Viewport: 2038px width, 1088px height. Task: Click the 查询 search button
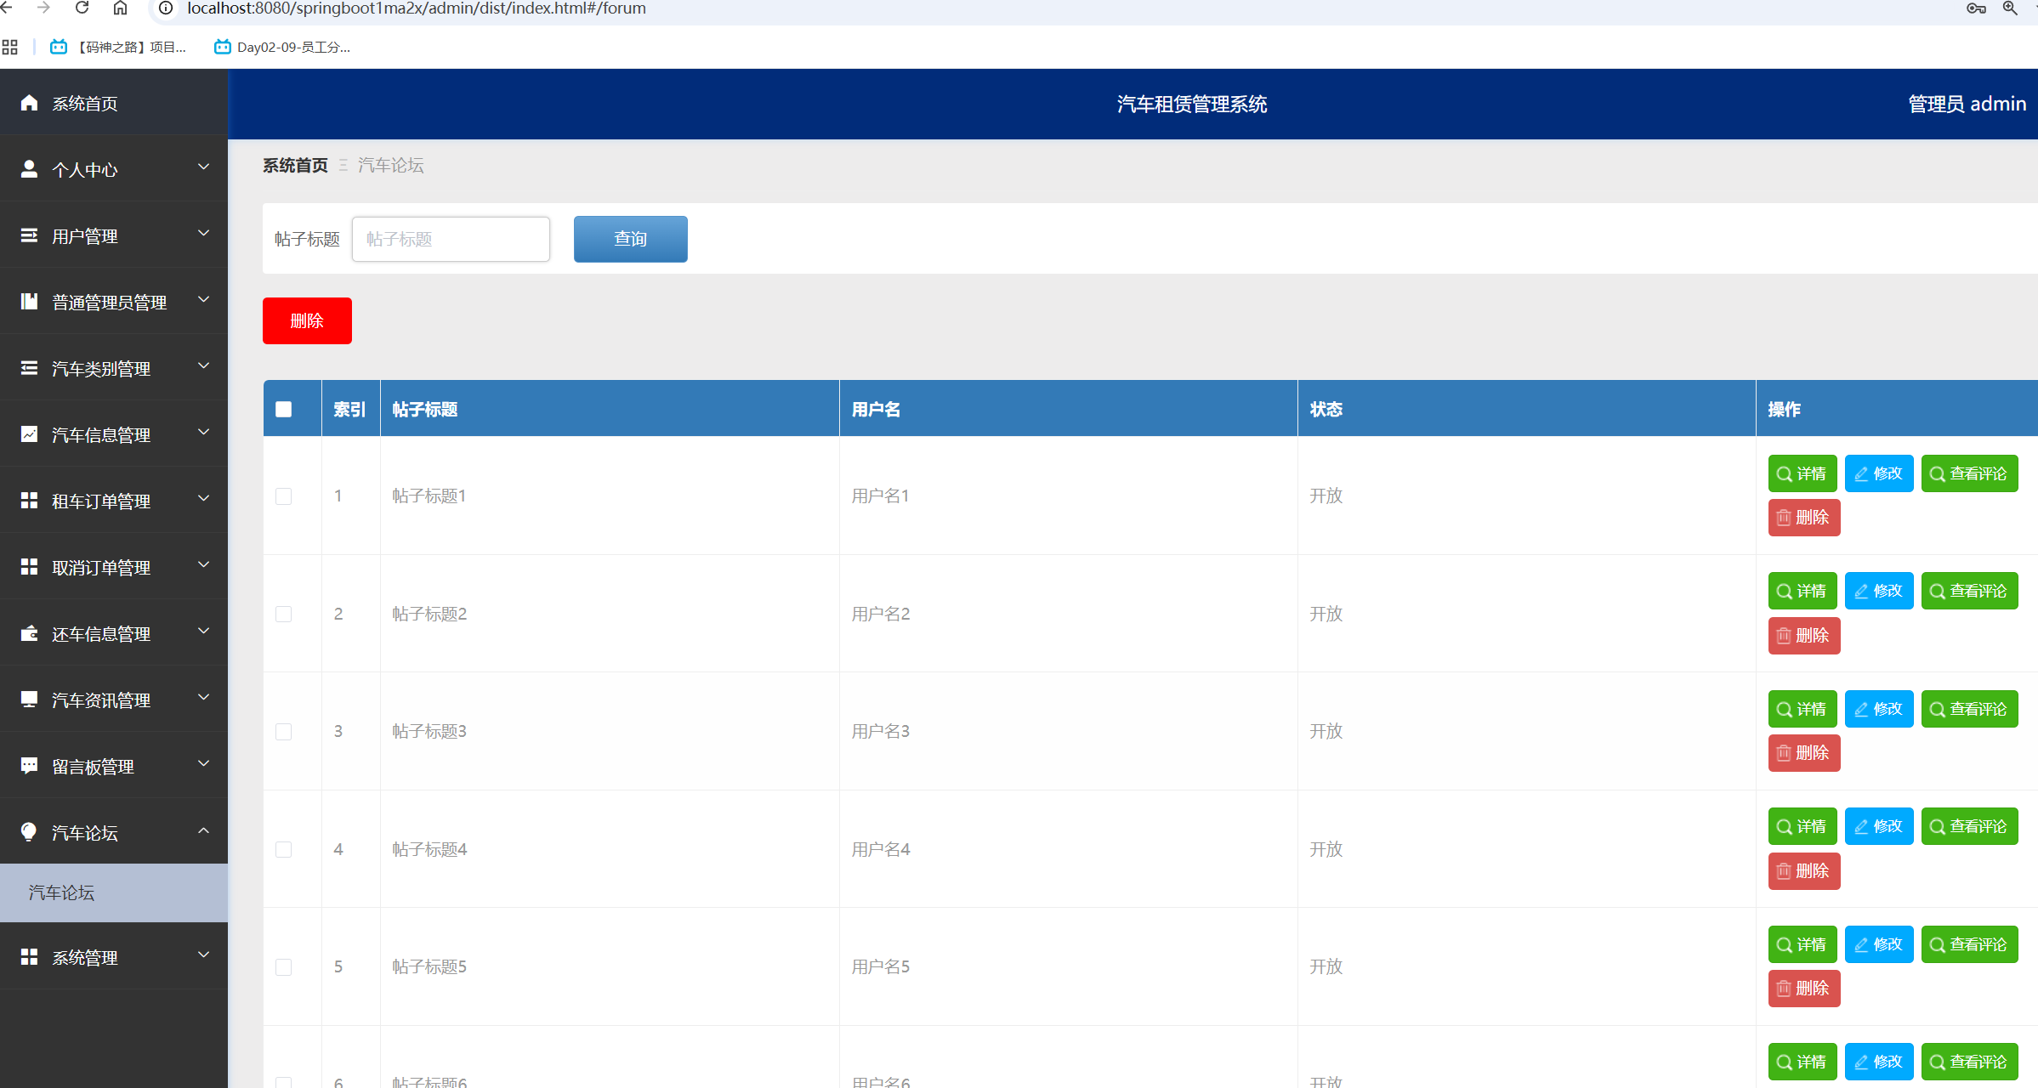click(x=630, y=239)
